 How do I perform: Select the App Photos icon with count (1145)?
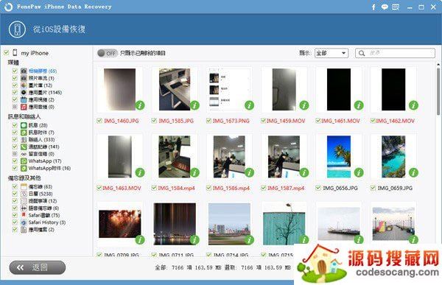pos(24,93)
